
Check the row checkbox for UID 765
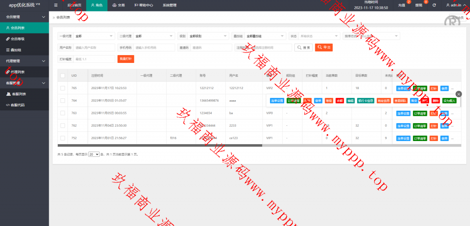[x=62, y=88]
